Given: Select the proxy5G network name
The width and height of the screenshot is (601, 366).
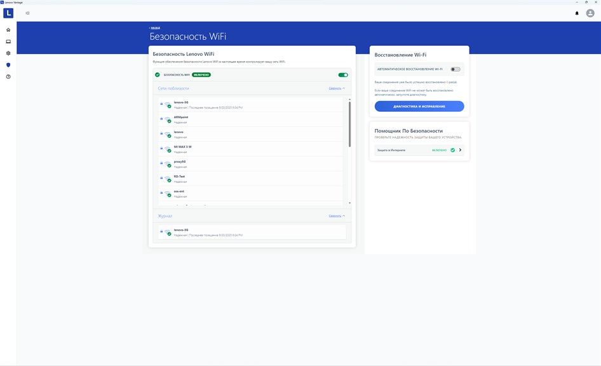Looking at the screenshot, I should click(180, 162).
